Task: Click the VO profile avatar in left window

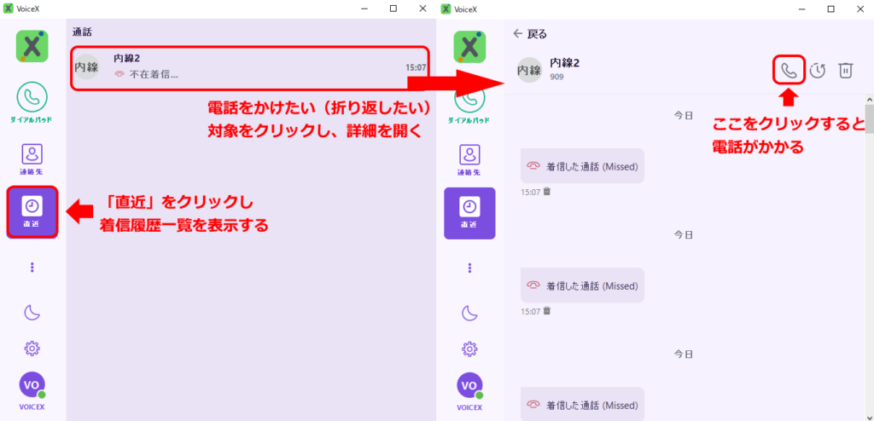Action: click(32, 386)
